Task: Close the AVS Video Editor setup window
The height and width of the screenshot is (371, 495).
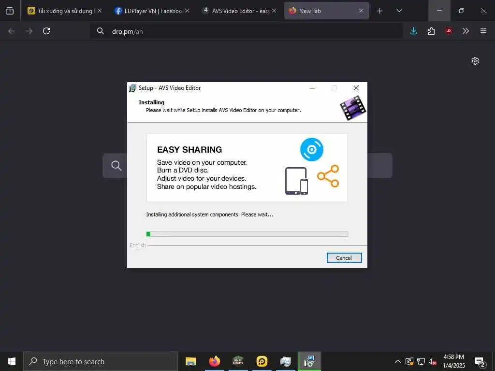Action: (x=356, y=88)
